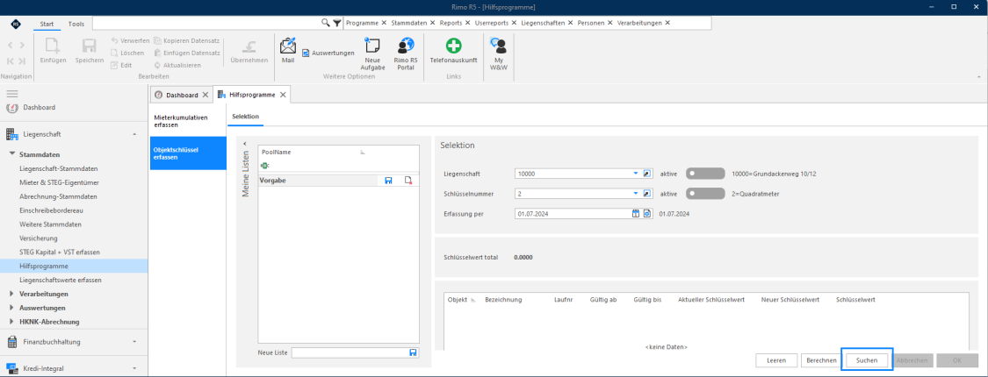Click the ribbon search input field
988x377 pixels.
206,23
